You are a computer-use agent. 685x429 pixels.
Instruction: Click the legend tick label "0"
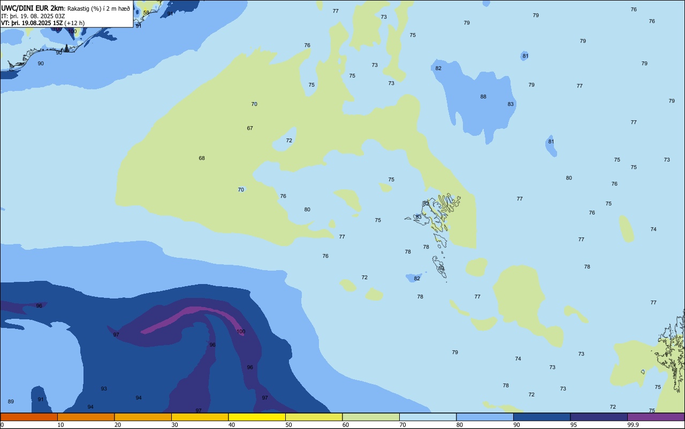2,425
